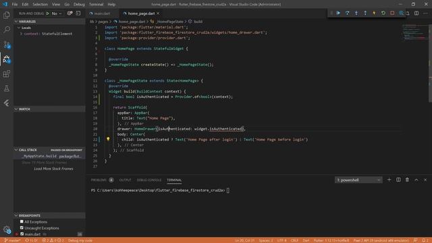Image resolution: width=432 pixels, height=243 pixels.
Task: Click the errors and warnings status counter
Action: 53,240
